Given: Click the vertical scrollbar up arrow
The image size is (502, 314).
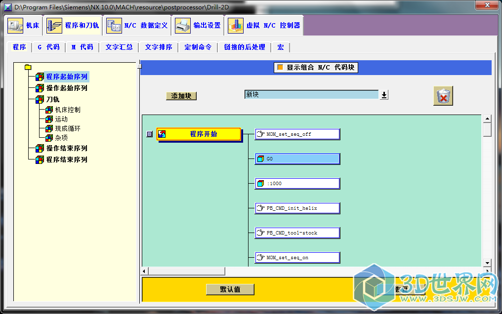Looking at the screenshot, I should pyautogui.click(x=487, y=118).
